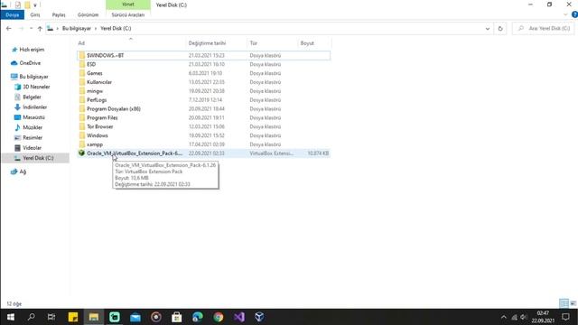The width and height of the screenshot is (578, 325).
Task: Expand address bar history dropdown
Action: (x=488, y=28)
